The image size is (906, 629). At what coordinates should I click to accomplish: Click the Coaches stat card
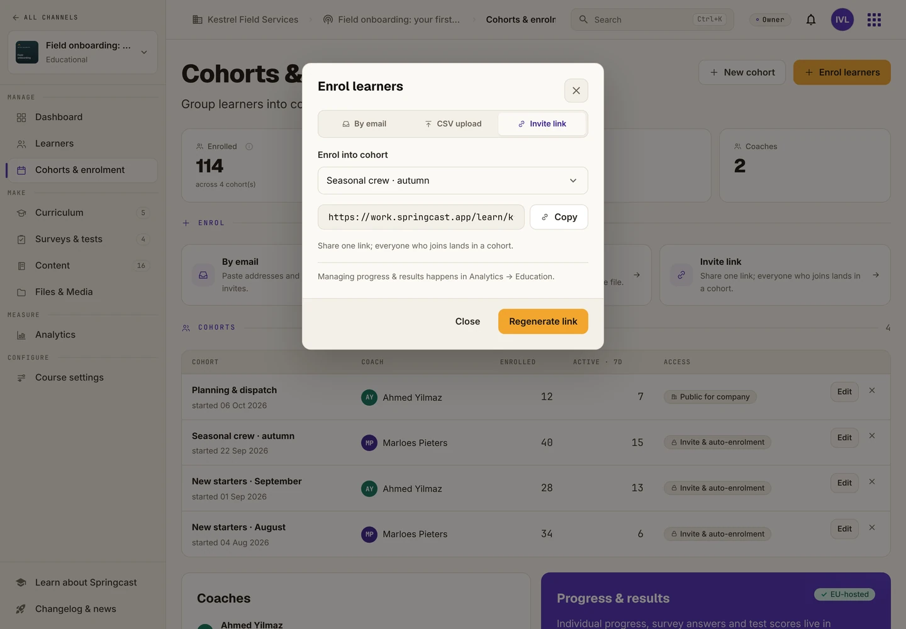805,165
